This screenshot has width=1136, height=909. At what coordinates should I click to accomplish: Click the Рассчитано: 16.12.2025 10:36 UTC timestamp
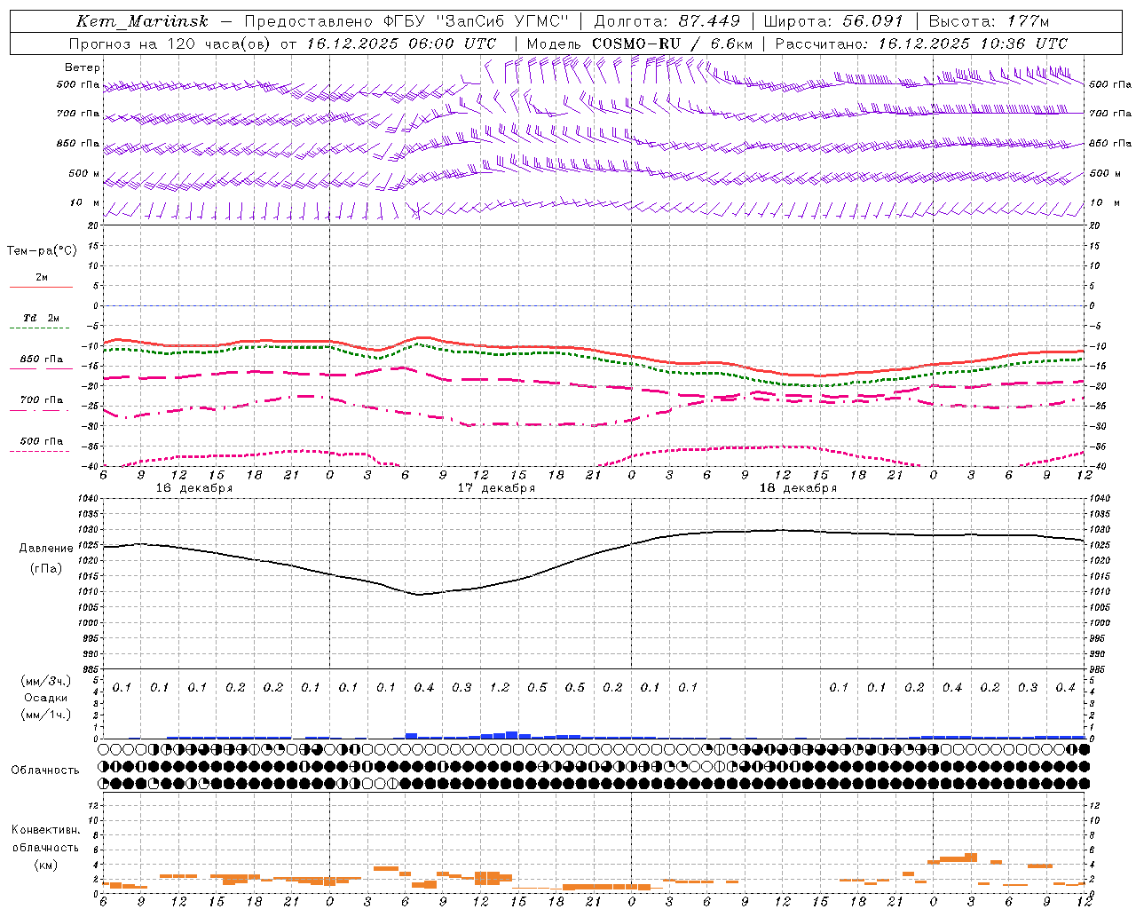click(921, 43)
